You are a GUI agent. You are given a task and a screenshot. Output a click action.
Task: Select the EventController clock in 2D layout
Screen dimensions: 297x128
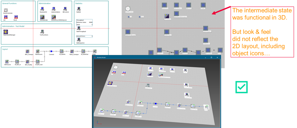pos(6,10)
